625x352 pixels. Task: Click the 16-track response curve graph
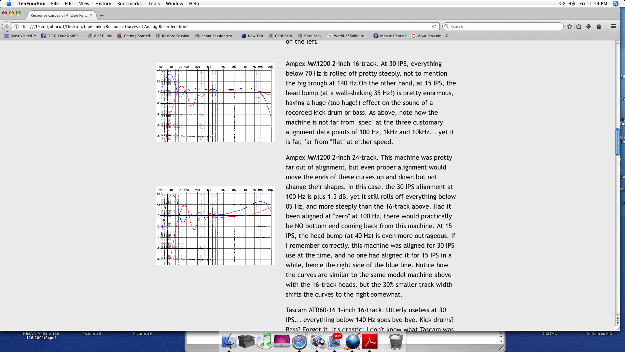(215, 103)
